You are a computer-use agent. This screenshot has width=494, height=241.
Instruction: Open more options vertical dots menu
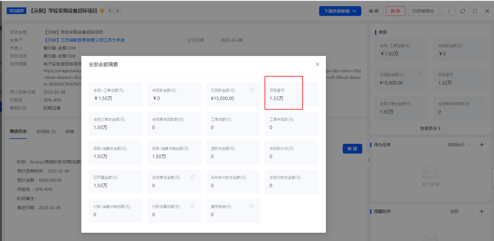[x=449, y=11]
